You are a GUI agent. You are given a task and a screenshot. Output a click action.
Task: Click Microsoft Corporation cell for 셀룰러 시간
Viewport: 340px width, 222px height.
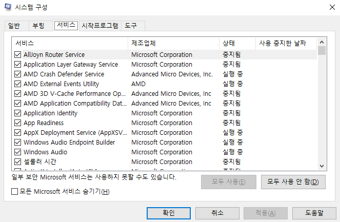pyautogui.click(x=162, y=162)
